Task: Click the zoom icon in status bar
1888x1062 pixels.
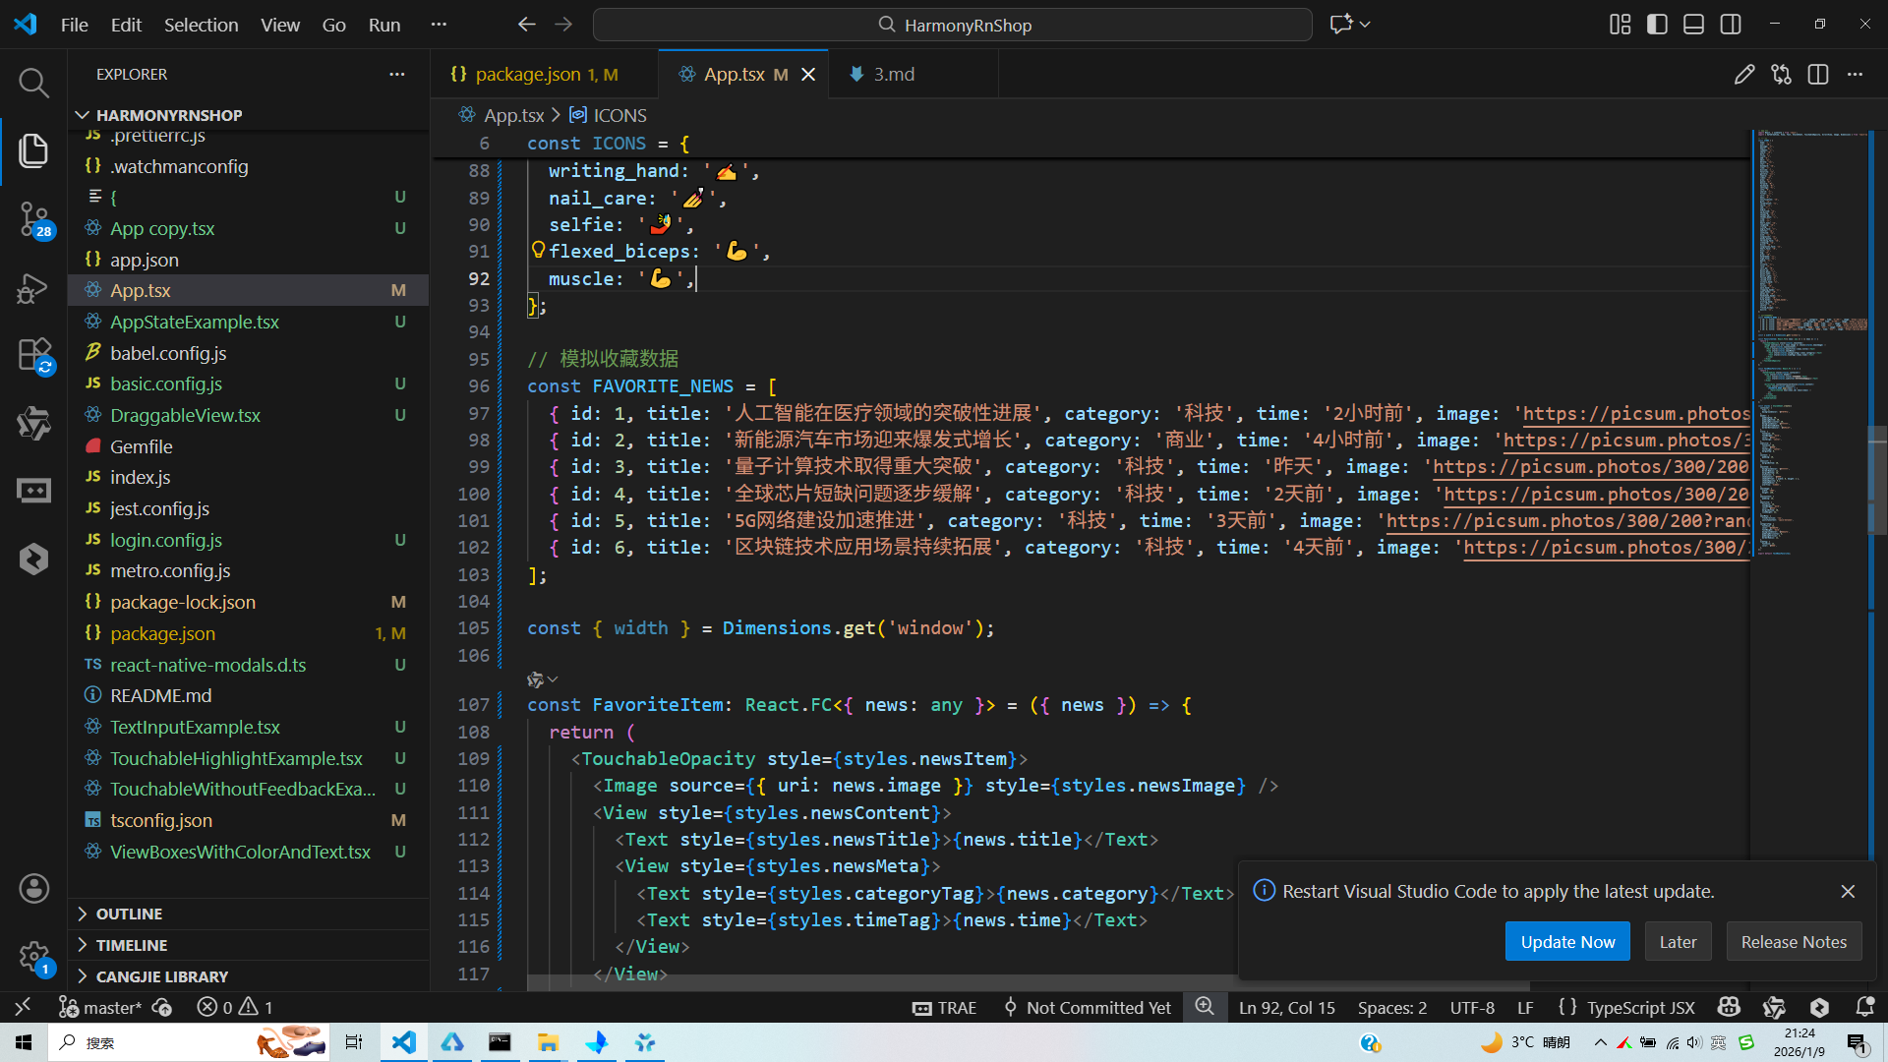Action: pyautogui.click(x=1205, y=1007)
